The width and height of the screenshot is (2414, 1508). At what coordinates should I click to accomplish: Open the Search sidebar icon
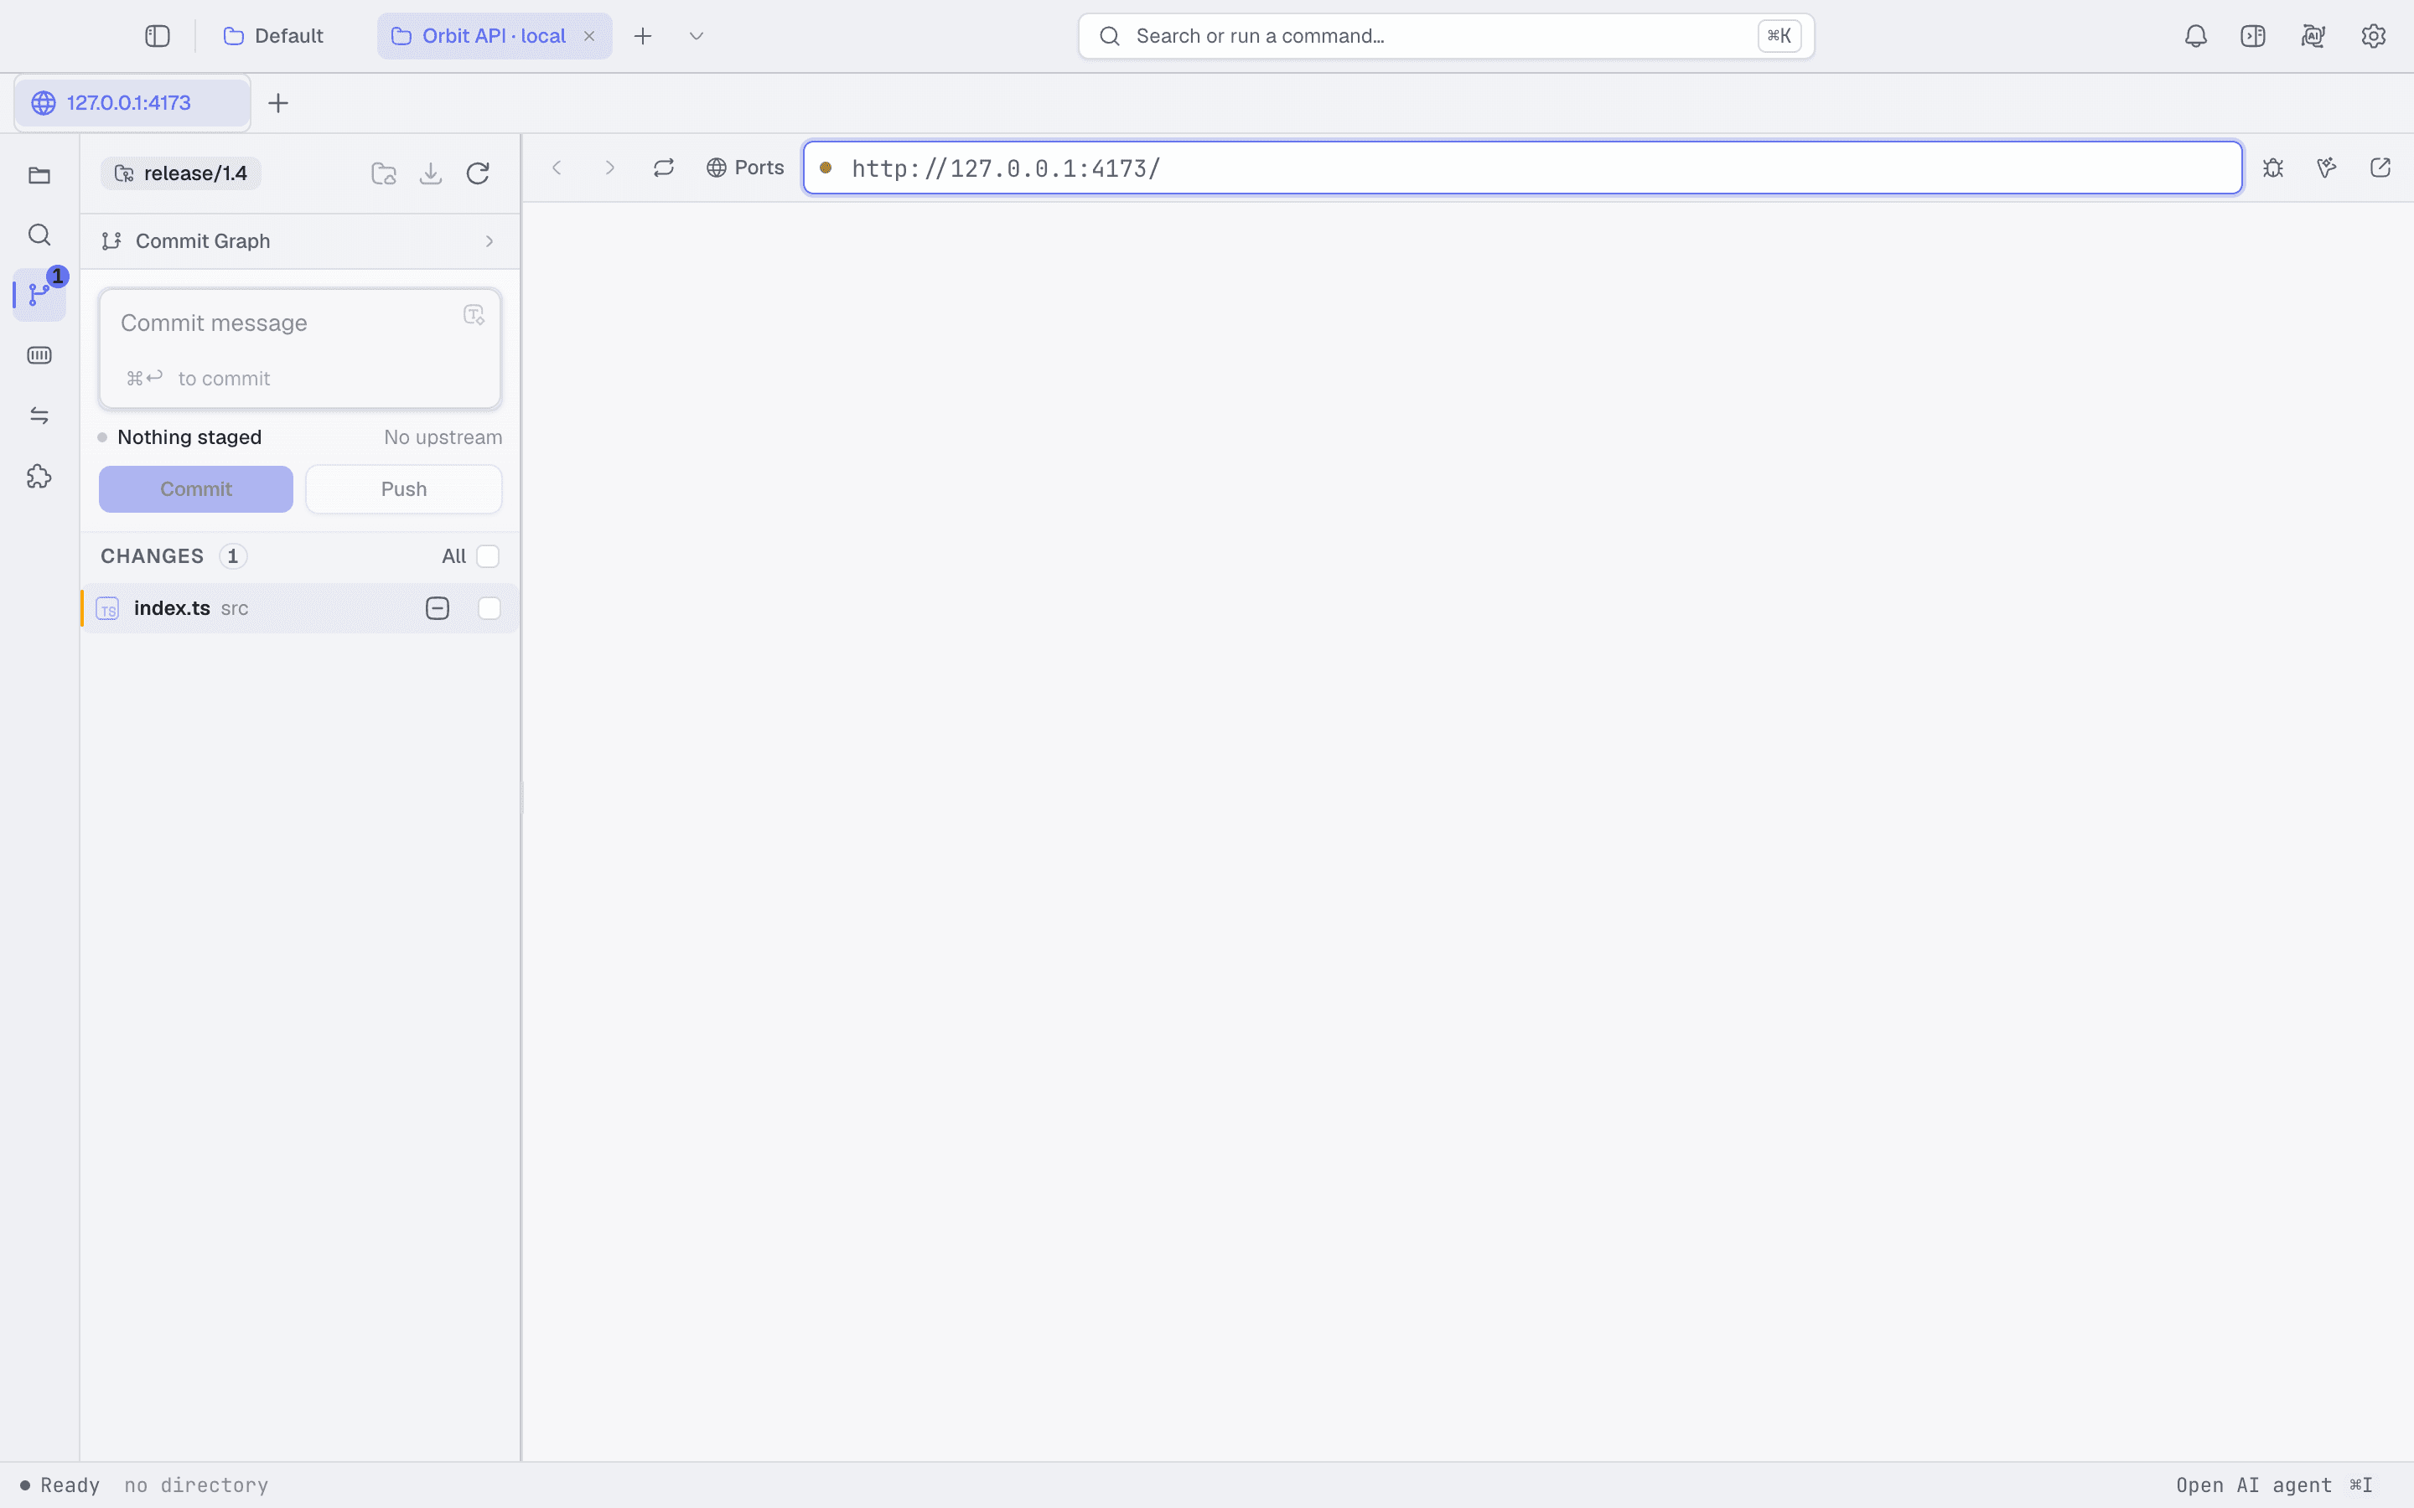(39, 235)
